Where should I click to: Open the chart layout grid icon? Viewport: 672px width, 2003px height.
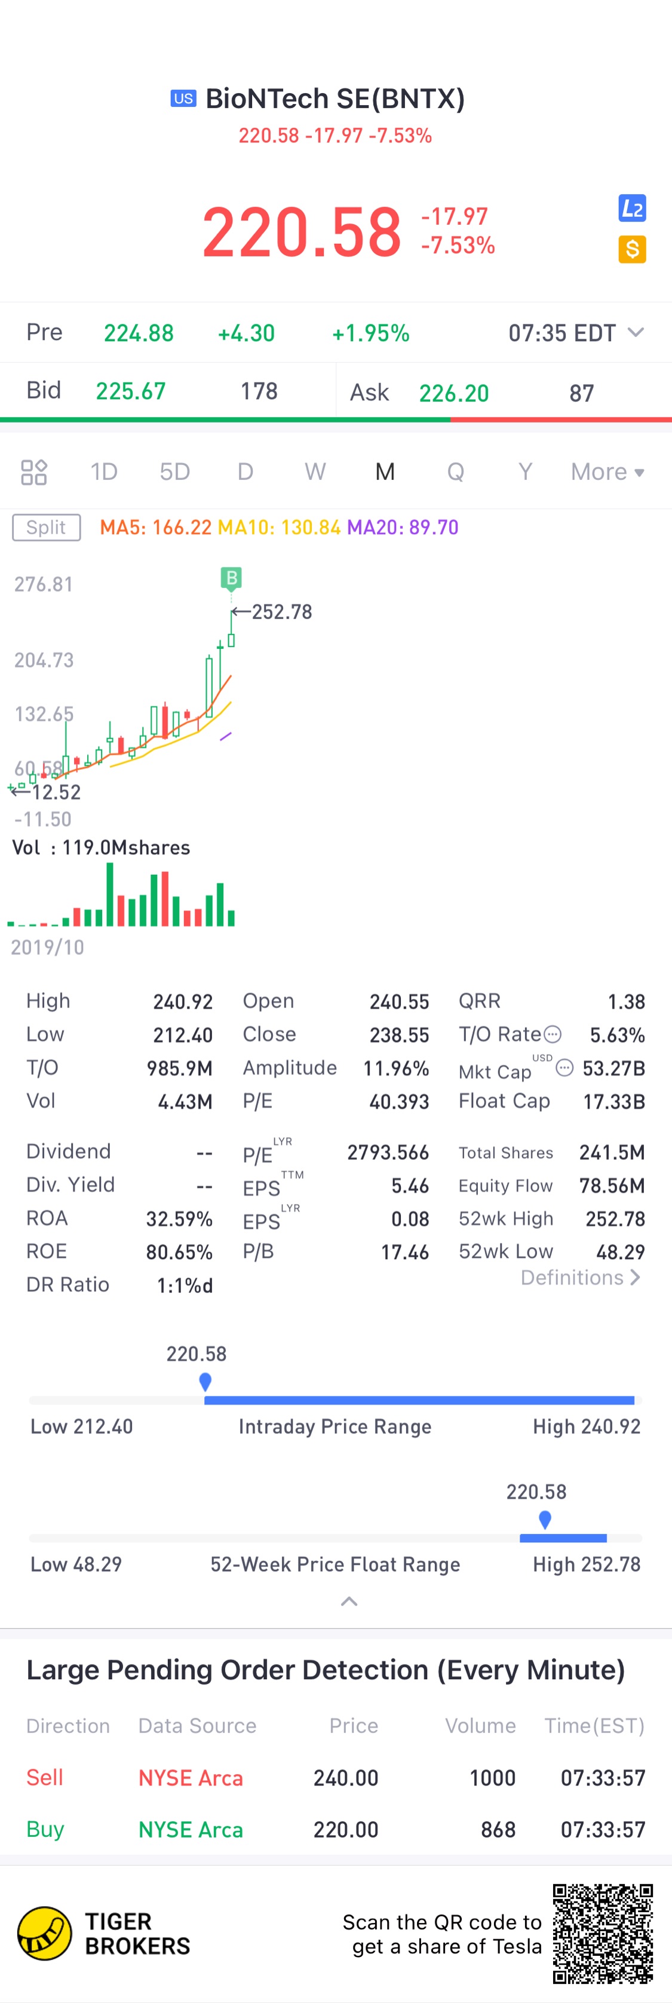click(33, 472)
